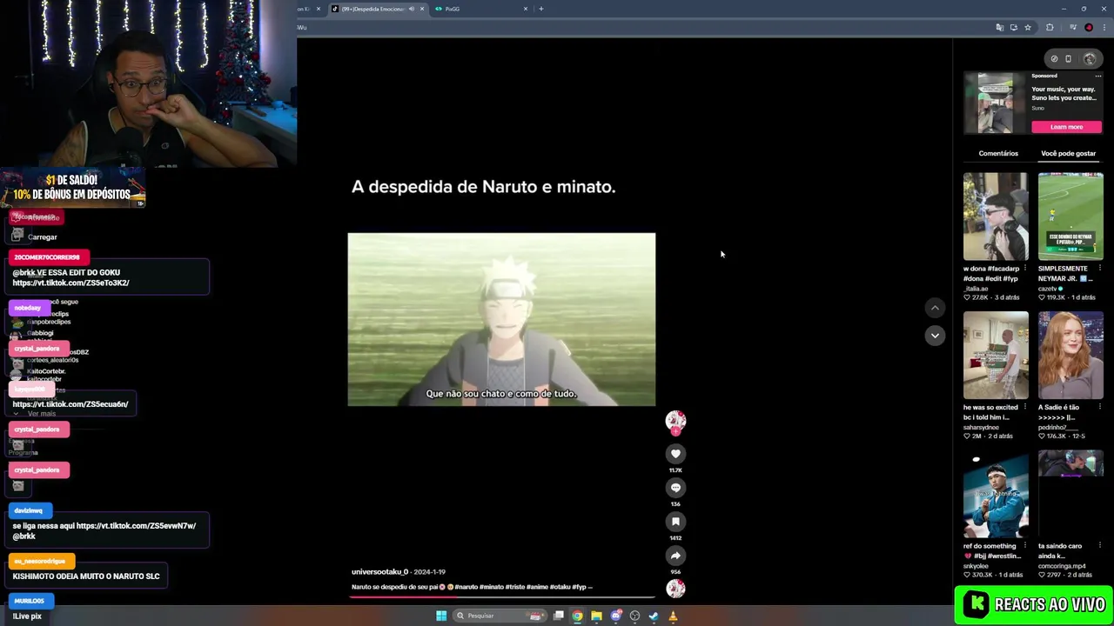Follow creator via avatar above the like button
Image resolution: width=1114 pixels, height=626 pixels.
pyautogui.click(x=675, y=421)
